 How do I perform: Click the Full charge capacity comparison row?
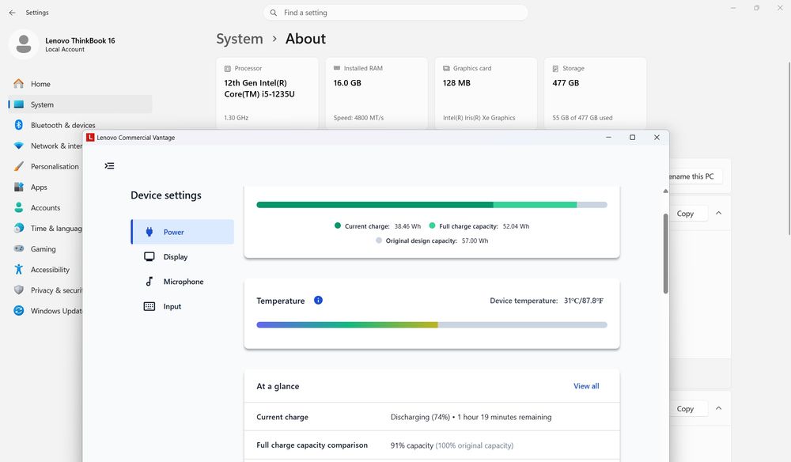coord(432,445)
